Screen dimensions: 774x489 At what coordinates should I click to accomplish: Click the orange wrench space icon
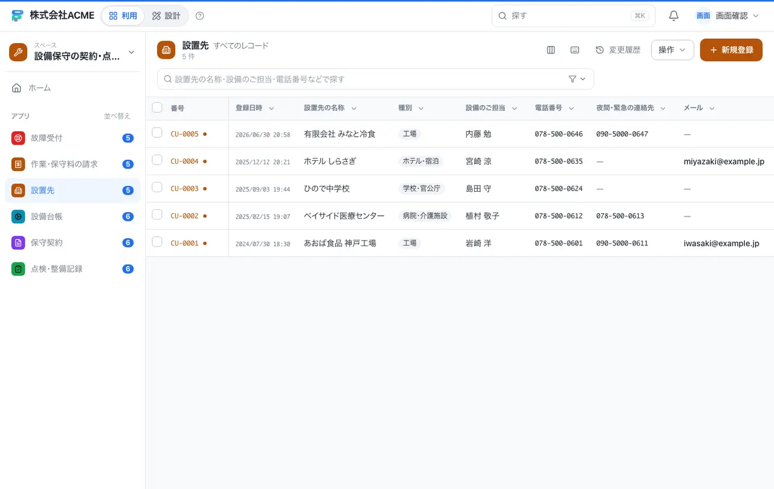tap(18, 52)
